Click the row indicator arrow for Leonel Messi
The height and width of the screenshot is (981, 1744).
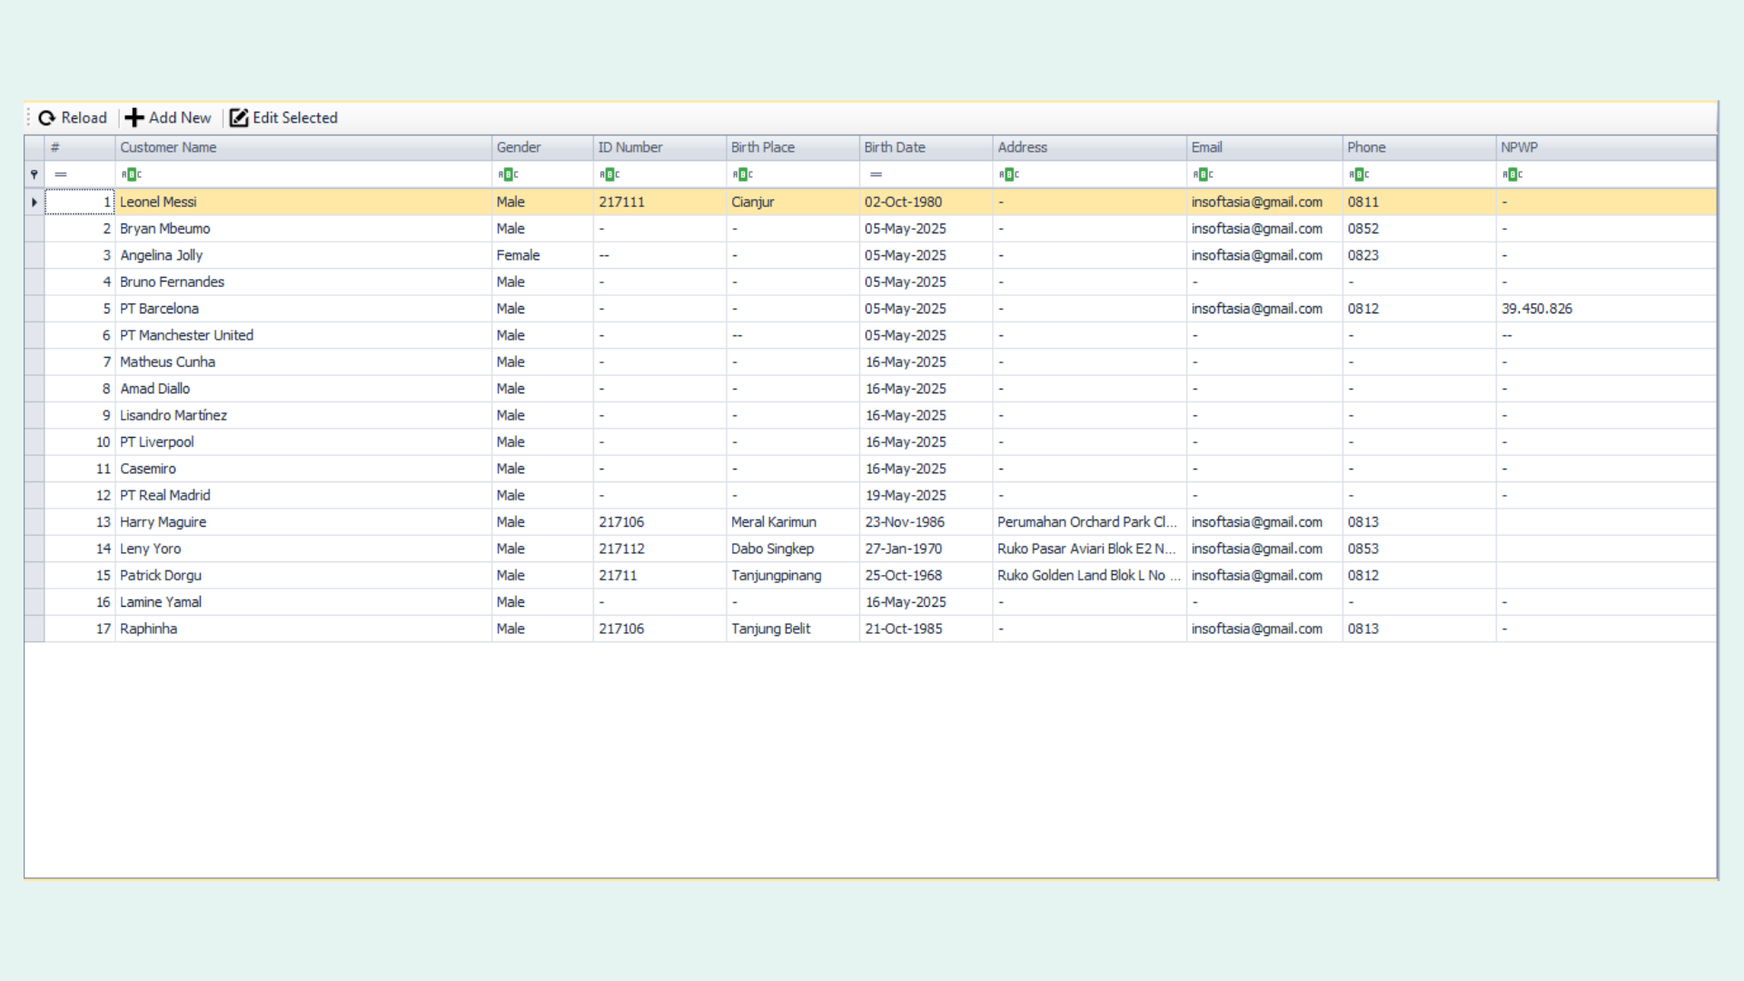tap(35, 203)
